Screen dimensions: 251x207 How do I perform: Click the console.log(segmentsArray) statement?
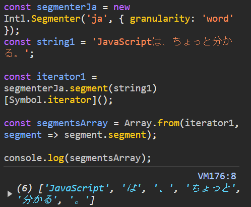click(x=78, y=159)
